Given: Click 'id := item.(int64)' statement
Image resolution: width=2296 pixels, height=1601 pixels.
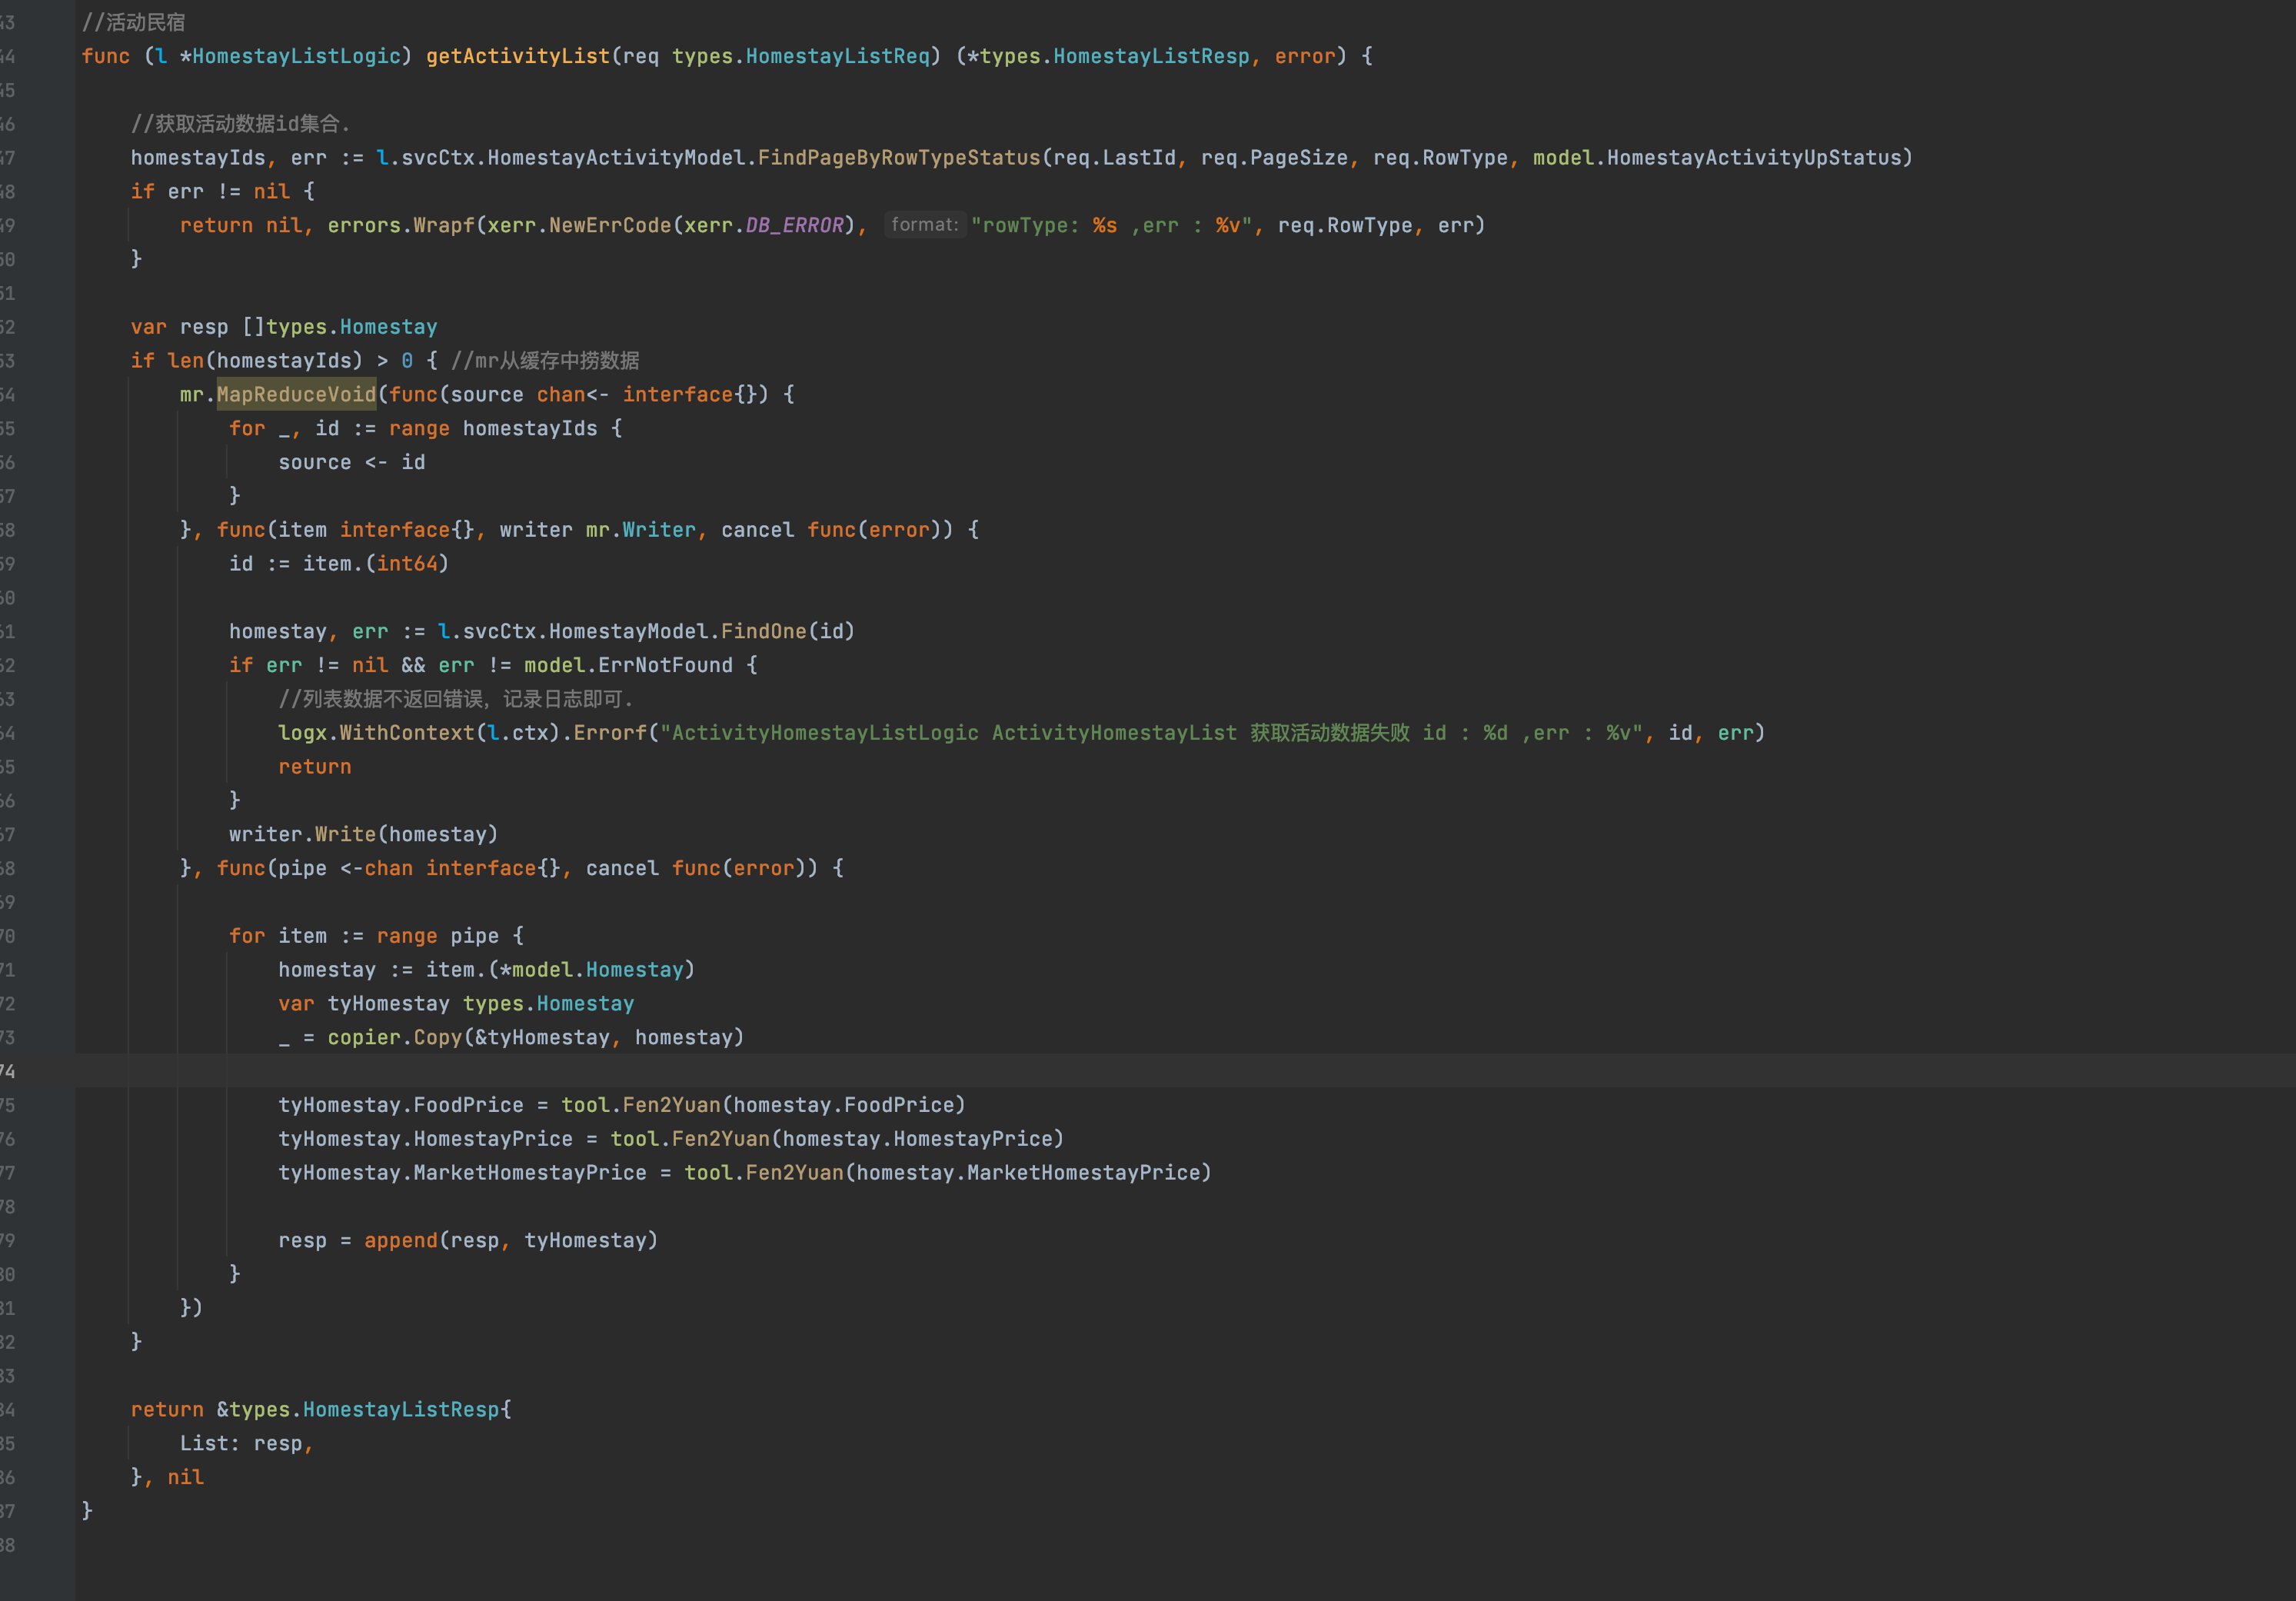Looking at the screenshot, I should [339, 564].
